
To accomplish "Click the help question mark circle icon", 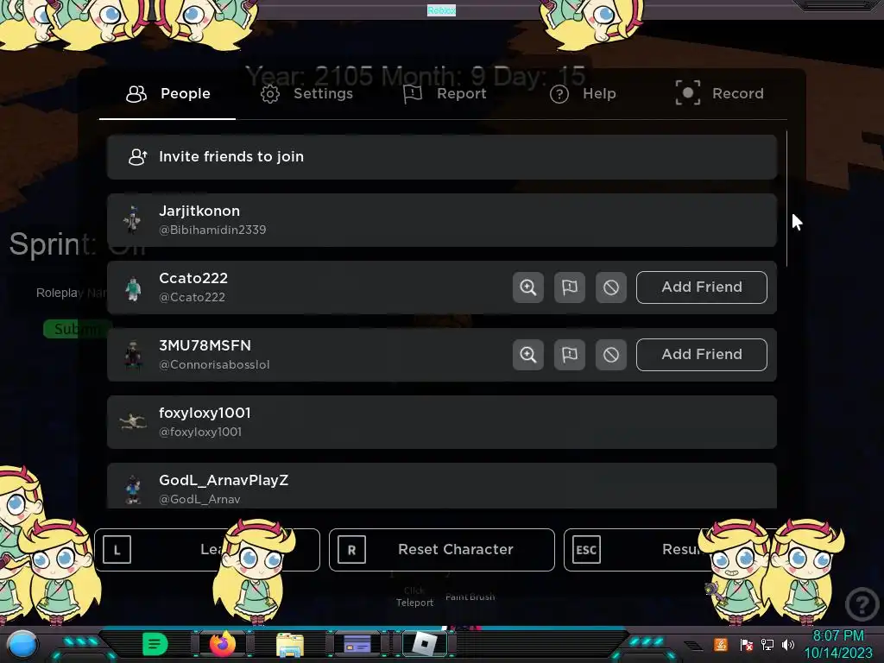I will (862, 603).
